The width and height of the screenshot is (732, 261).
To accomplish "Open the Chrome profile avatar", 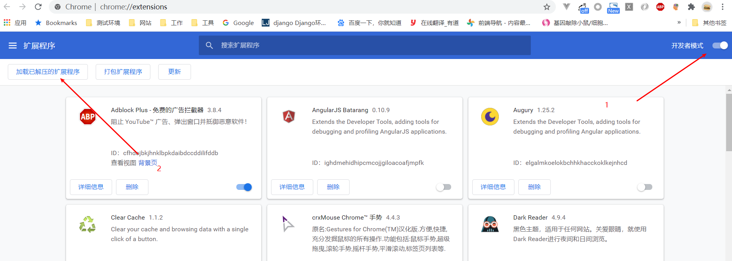I will (x=707, y=7).
